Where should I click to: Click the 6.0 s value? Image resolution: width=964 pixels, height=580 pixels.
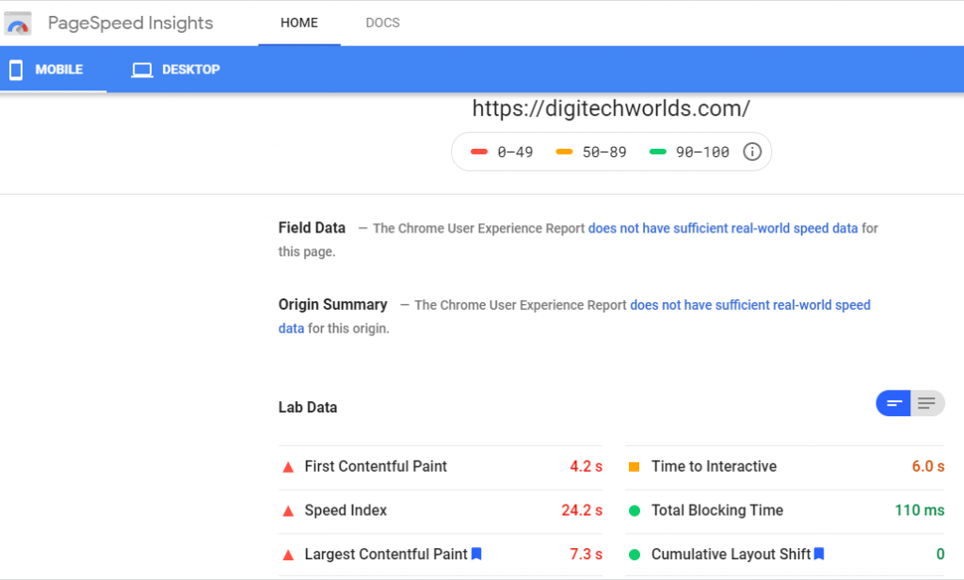coord(928,466)
